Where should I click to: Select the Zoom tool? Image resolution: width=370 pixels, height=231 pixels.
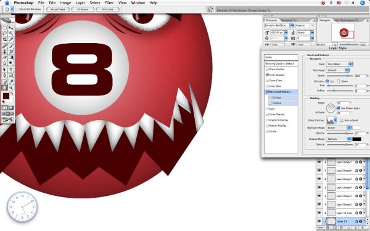tap(11, 87)
